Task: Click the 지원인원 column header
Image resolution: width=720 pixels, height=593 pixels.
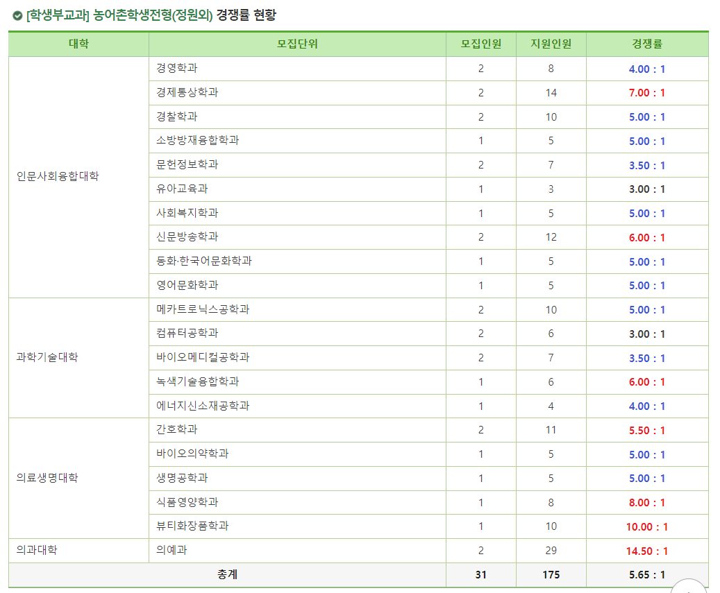Action: coord(551,44)
